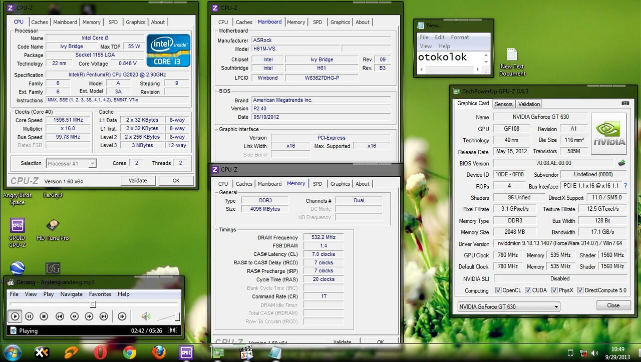641x362 pixels.
Task: Open About tab in CPU window
Action: [158, 22]
